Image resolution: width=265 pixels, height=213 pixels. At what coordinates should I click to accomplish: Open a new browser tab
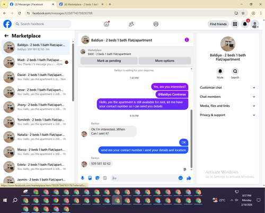pyautogui.click(x=110, y=4)
